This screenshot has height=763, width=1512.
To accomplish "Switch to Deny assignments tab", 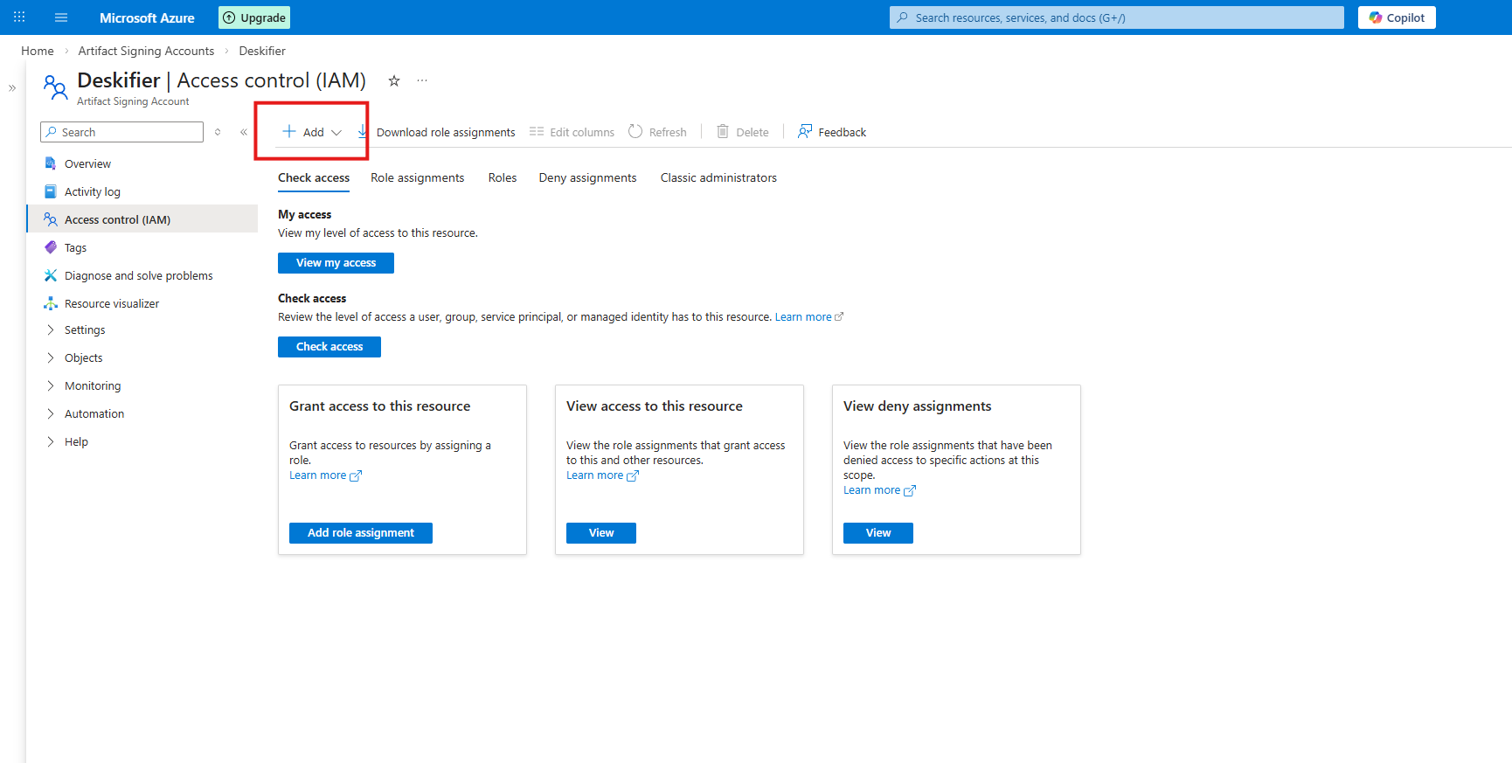I will coord(587,177).
